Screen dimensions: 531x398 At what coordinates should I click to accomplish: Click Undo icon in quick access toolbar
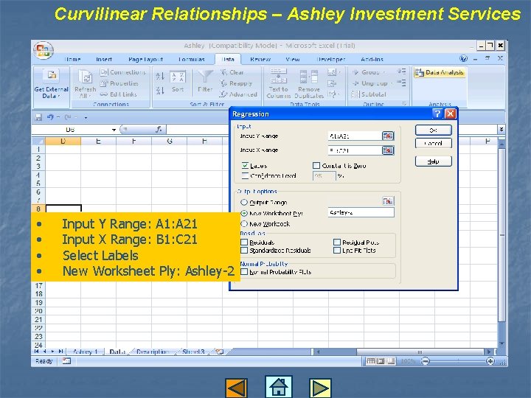[x=50, y=117]
